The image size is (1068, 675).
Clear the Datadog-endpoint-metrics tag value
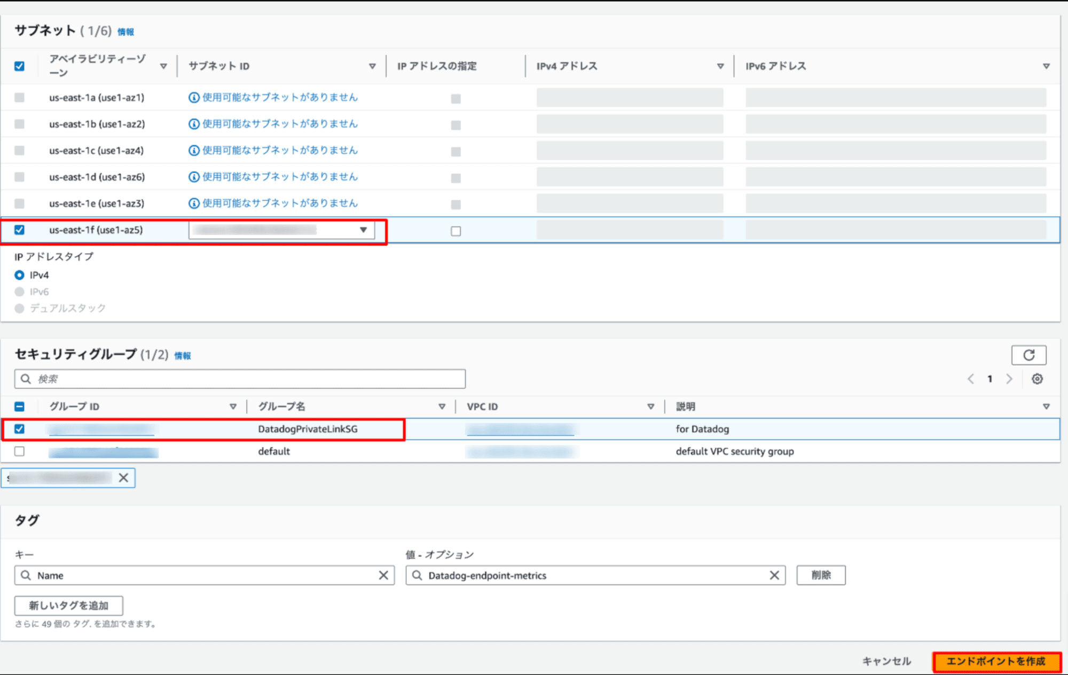pos(774,575)
